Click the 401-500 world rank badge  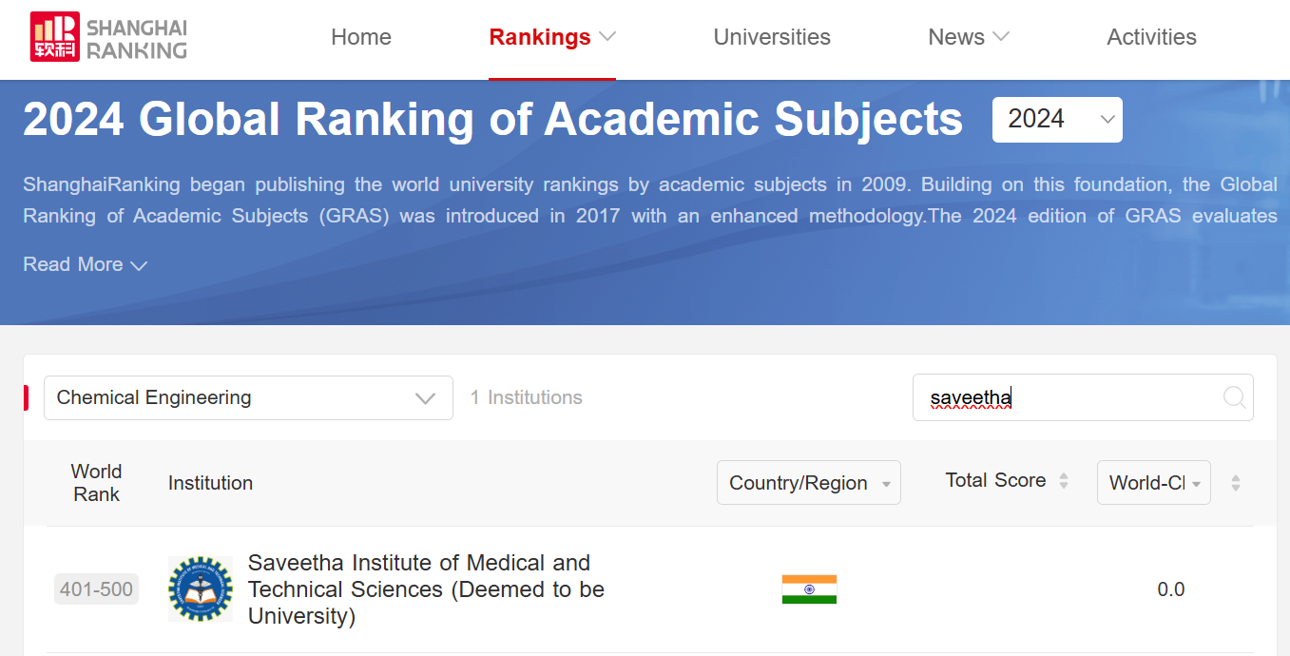pos(96,589)
